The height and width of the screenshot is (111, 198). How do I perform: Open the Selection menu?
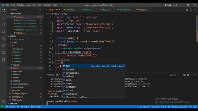click(x=21, y=5)
